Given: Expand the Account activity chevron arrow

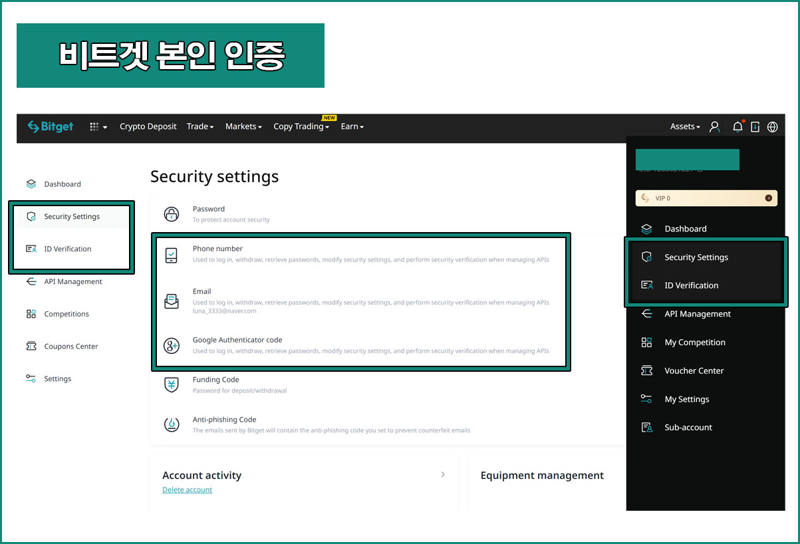Looking at the screenshot, I should click(x=443, y=475).
